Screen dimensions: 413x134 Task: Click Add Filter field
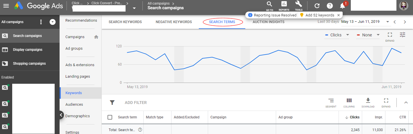tap(136, 103)
